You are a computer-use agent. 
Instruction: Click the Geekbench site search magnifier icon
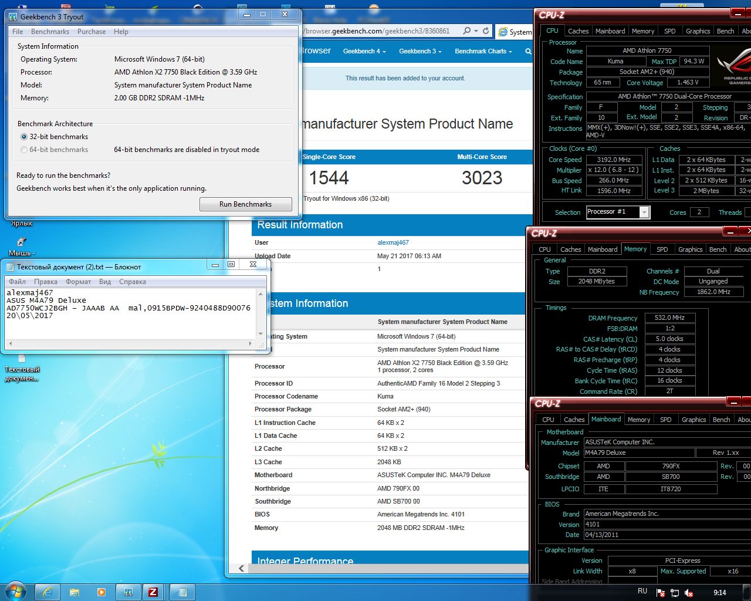[x=529, y=51]
